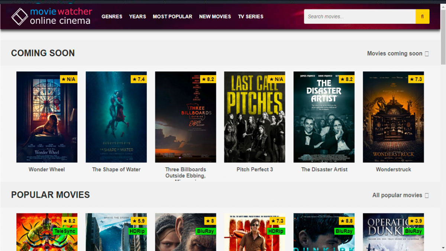The image size is (446, 251).
Task: Open the Operation Dunkirk poster
Action: (393, 232)
